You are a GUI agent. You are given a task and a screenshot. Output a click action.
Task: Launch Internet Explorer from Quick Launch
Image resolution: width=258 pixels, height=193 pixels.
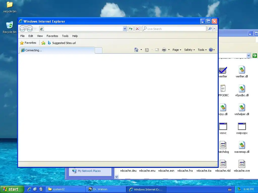(29, 189)
